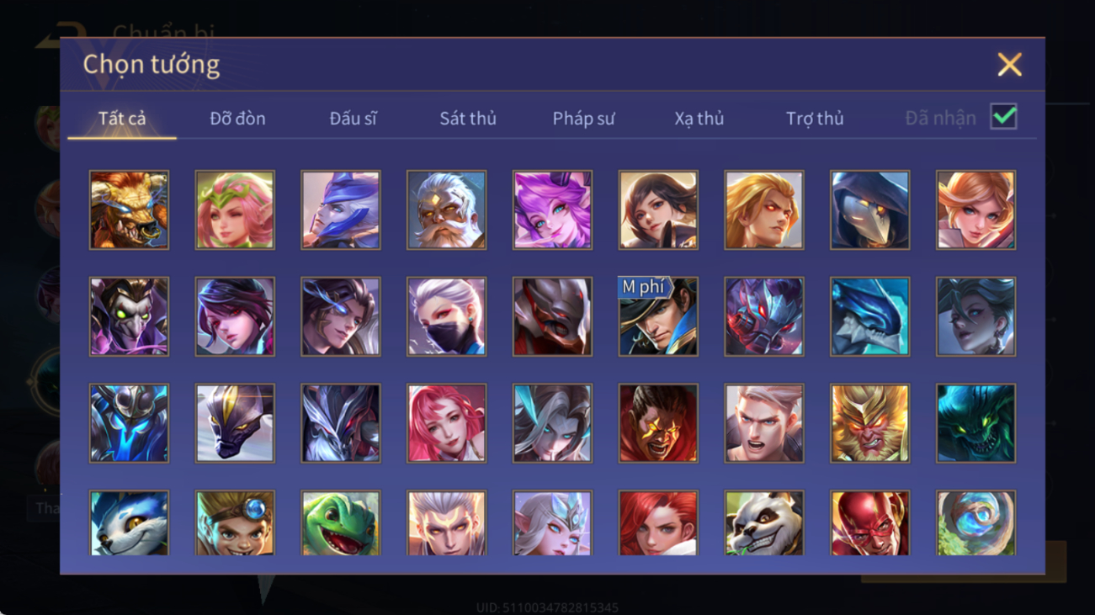1095x615 pixels.
Task: Choose the red-masked speedster hero
Action: (869, 523)
